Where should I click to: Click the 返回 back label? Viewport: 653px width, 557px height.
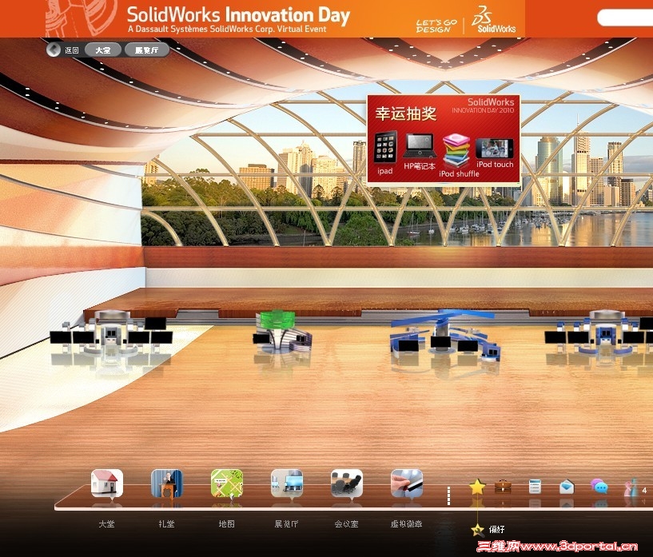pos(72,50)
